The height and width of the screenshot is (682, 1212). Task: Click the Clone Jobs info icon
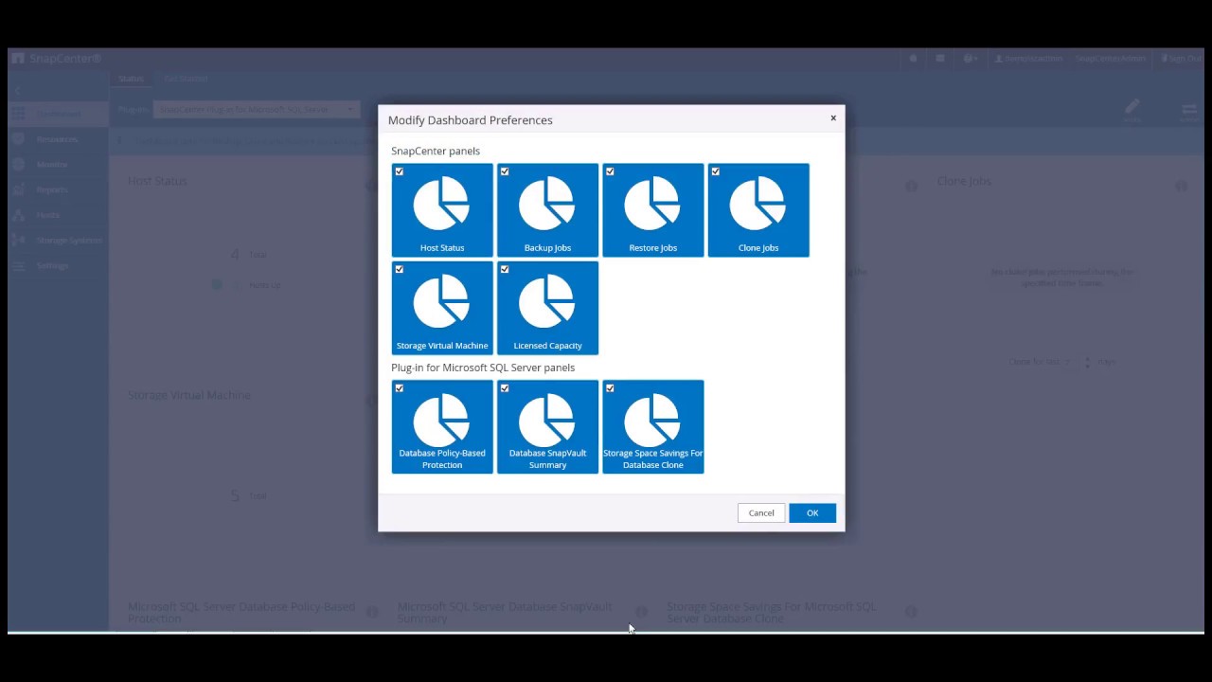coord(1181,186)
